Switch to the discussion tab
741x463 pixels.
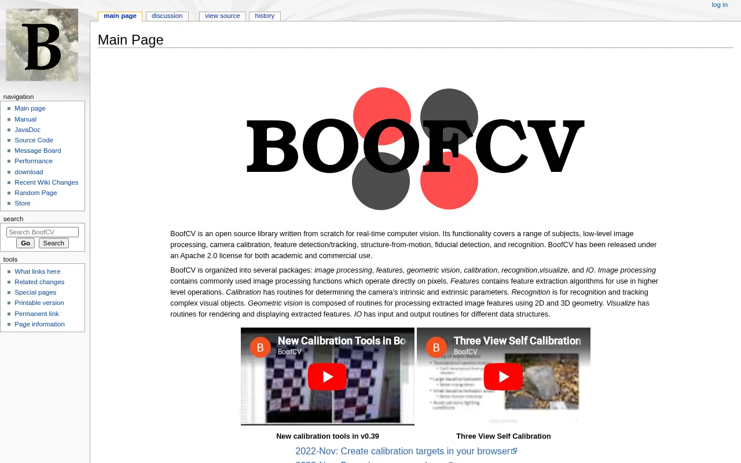[x=167, y=16]
